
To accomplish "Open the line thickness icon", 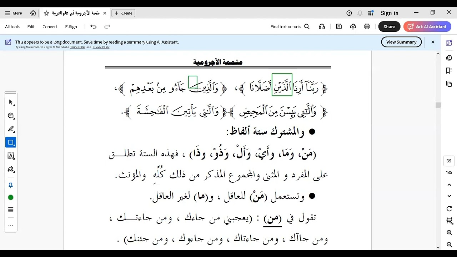I will click(x=11, y=210).
